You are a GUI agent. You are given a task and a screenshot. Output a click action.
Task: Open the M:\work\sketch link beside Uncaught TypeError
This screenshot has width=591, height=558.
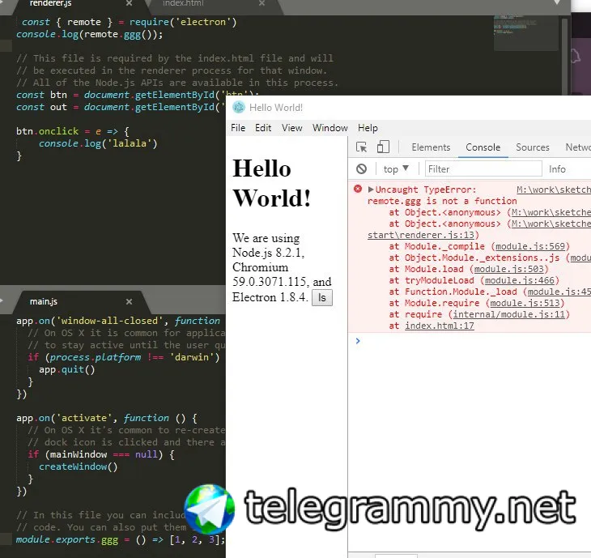(553, 190)
